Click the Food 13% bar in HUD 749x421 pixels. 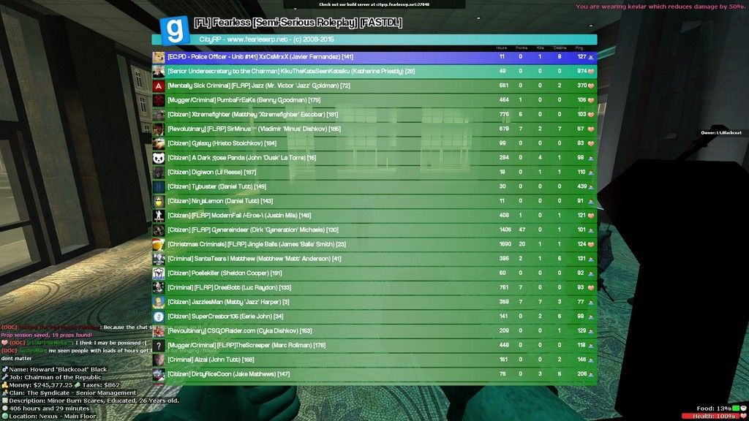(736, 409)
